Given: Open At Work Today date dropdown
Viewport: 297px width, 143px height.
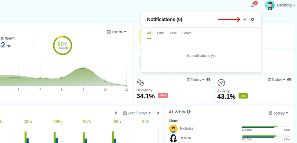Looking at the screenshot, I should click(278, 113).
